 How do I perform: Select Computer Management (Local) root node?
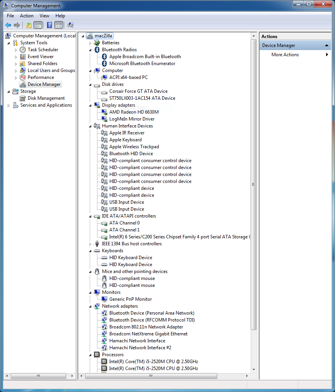[44, 36]
